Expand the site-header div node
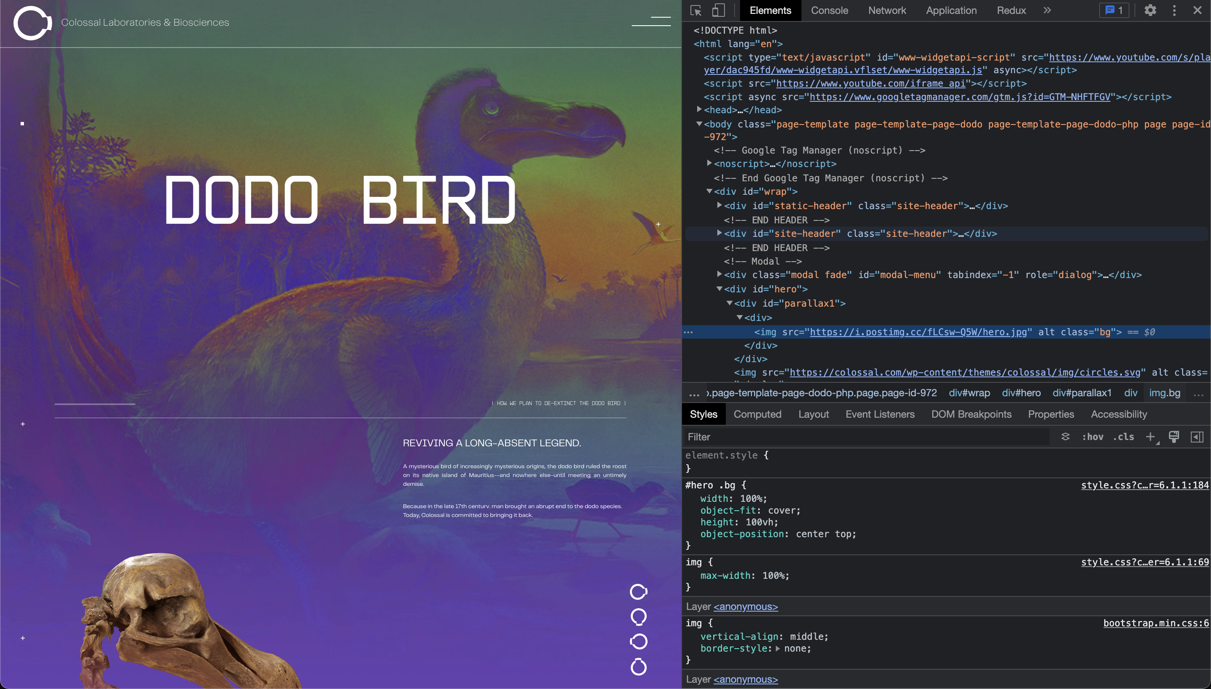 (x=719, y=233)
